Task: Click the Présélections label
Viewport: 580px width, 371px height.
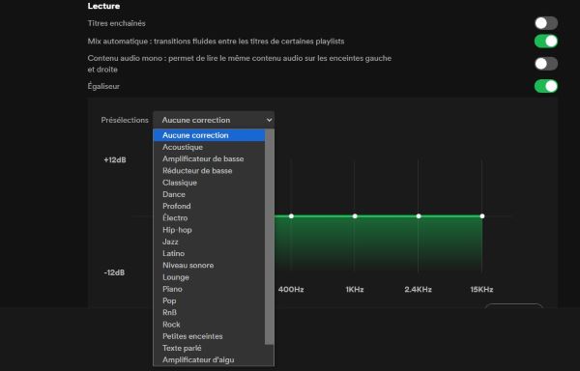Action: click(x=125, y=120)
